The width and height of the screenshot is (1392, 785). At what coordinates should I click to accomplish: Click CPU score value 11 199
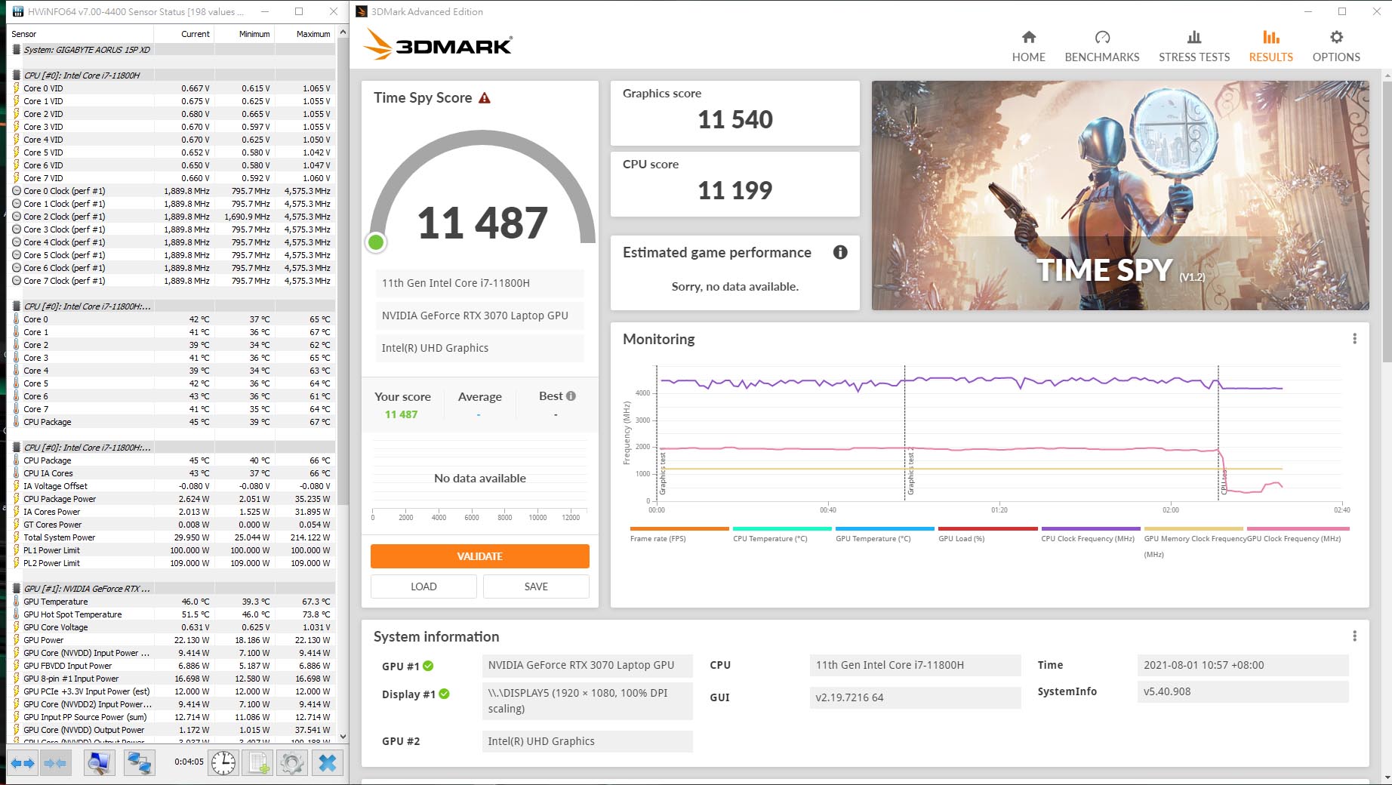[x=735, y=190]
